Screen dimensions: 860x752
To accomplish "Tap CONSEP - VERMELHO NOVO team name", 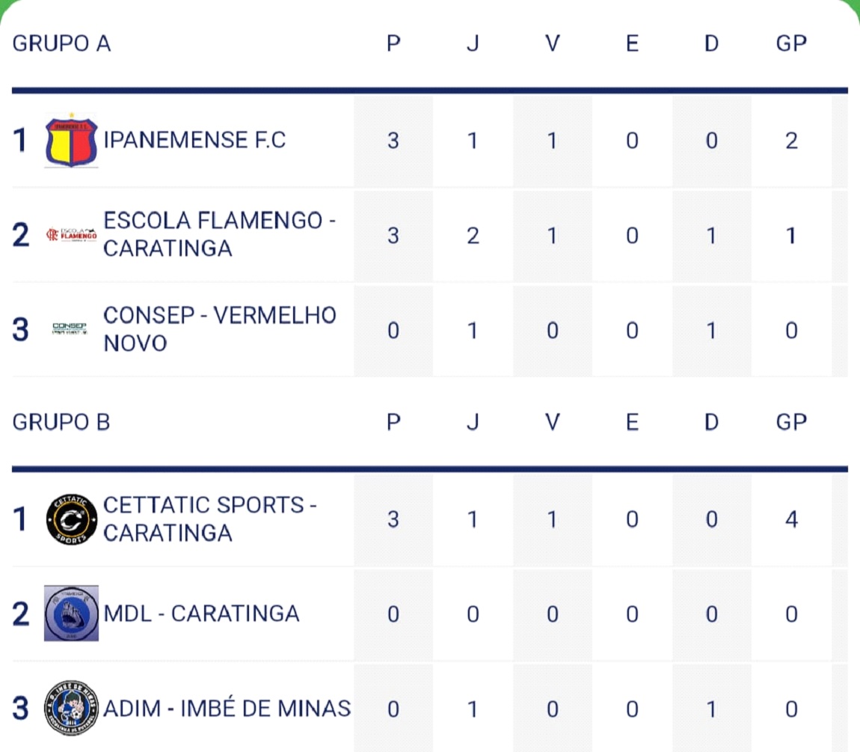I will [x=219, y=329].
